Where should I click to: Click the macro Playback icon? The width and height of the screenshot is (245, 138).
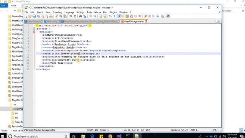[x=154, y=16]
